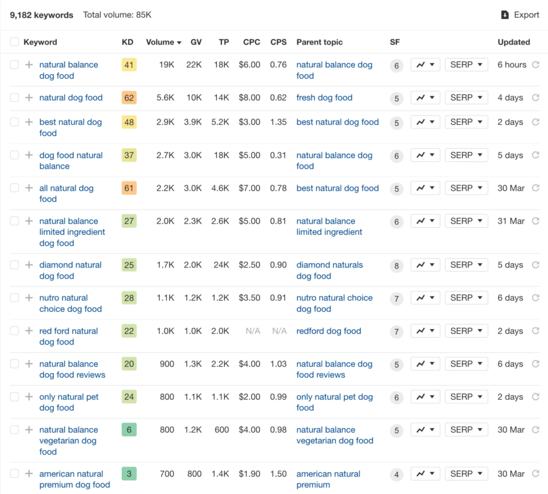Tick checkbox for 'best natural dog food'
Viewport: 548px width, 494px height.
pyautogui.click(x=14, y=122)
